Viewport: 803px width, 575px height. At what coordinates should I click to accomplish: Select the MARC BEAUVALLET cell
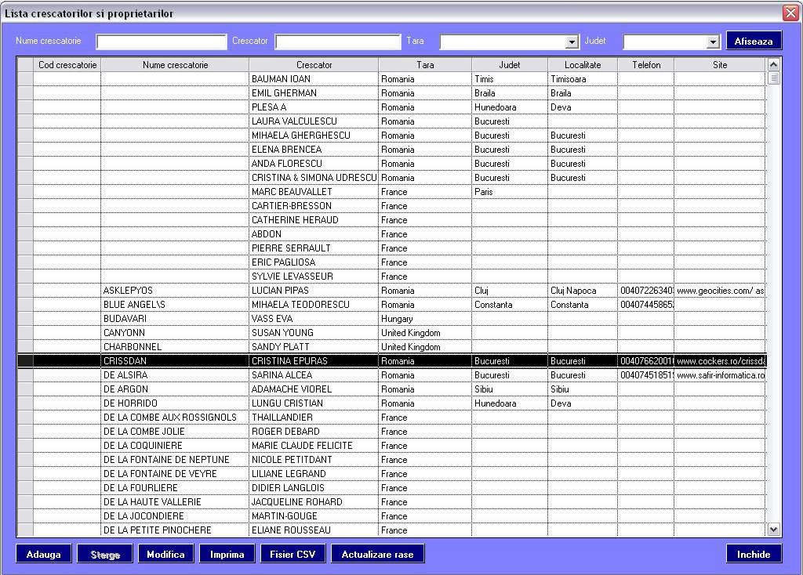(314, 191)
